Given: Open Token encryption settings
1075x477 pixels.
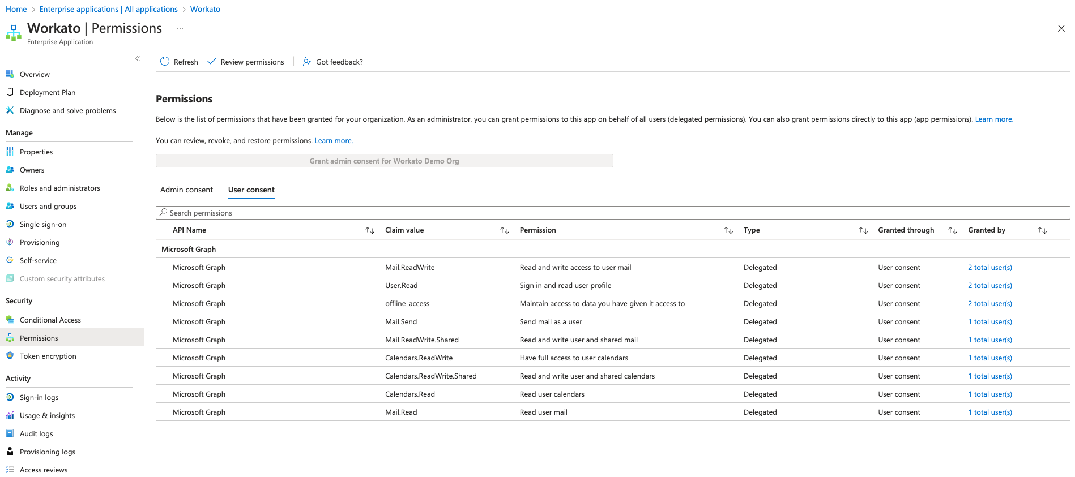Looking at the screenshot, I should tap(48, 356).
